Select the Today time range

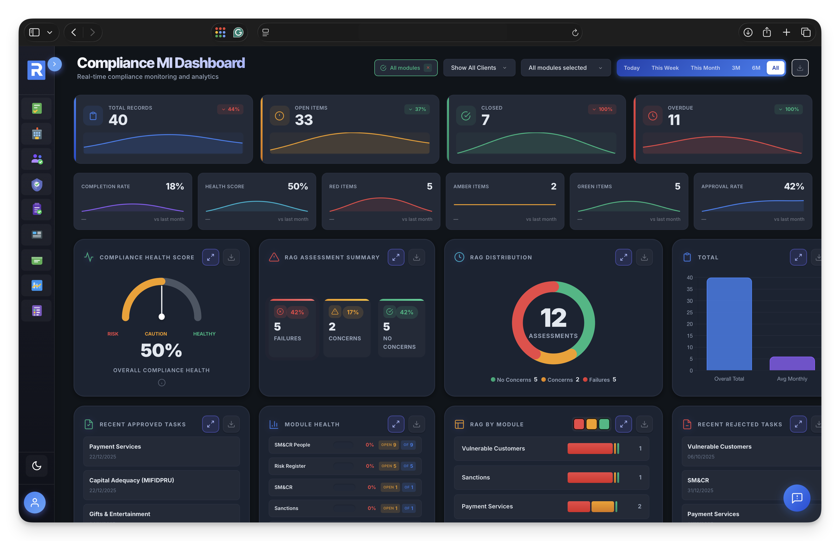[x=632, y=68]
